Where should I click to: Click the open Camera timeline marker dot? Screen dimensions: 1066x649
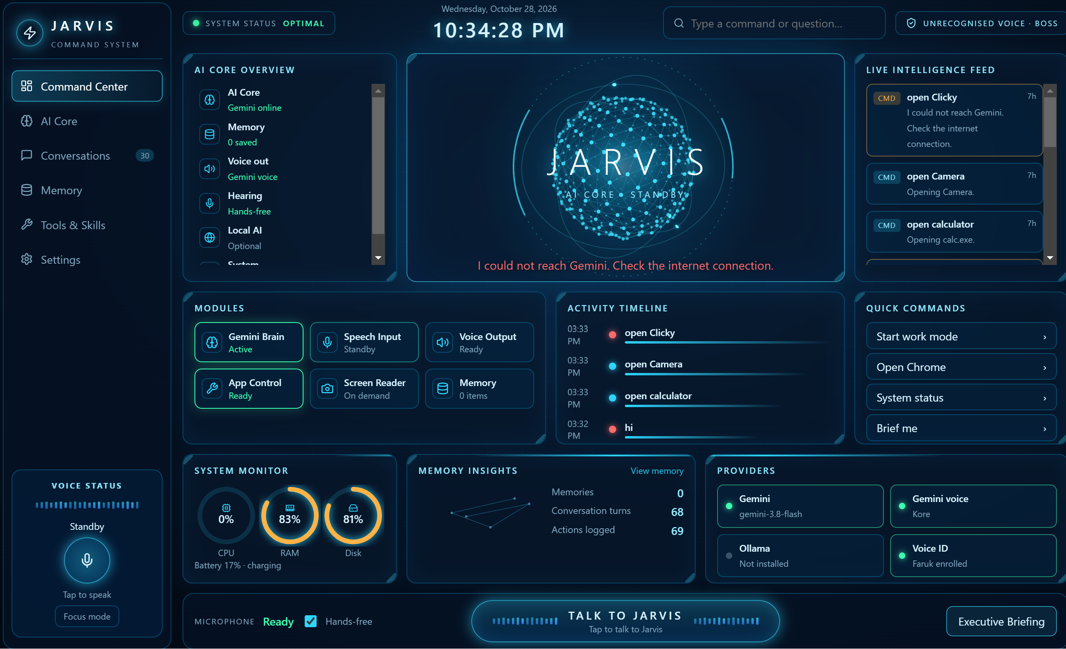612,366
